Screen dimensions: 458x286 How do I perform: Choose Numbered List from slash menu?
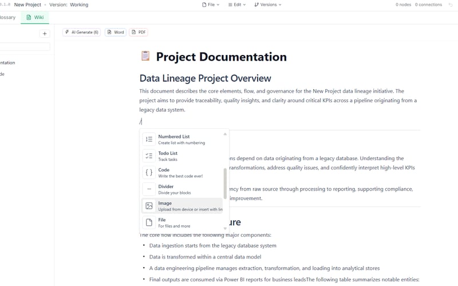(182, 139)
